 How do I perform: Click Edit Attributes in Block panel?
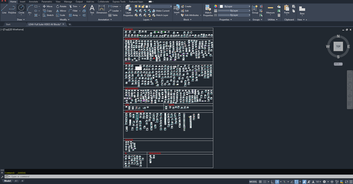click(x=190, y=15)
